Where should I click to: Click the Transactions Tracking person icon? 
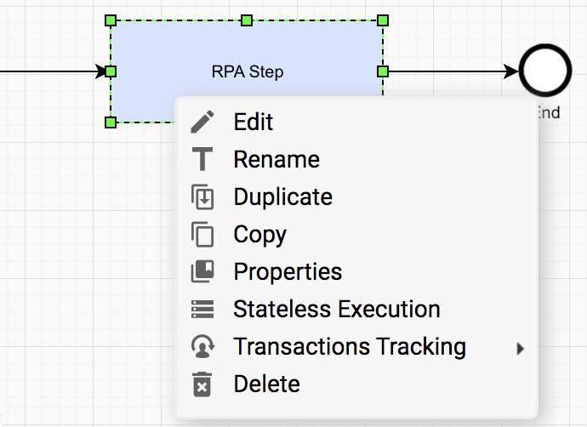click(202, 346)
